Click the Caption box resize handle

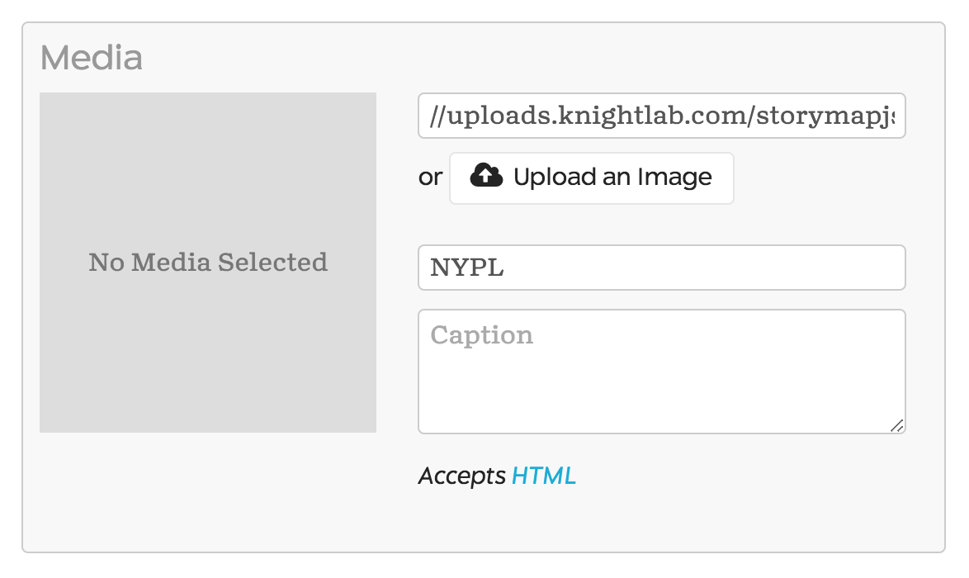897,425
